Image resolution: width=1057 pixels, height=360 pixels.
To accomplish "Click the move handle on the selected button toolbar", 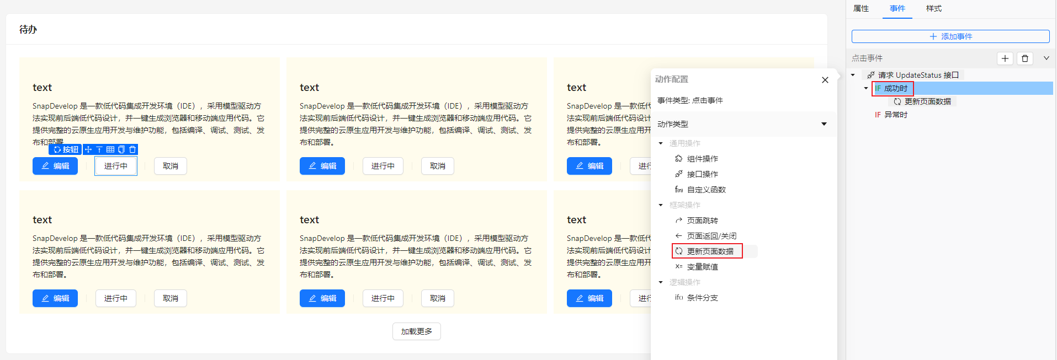I will (88, 149).
